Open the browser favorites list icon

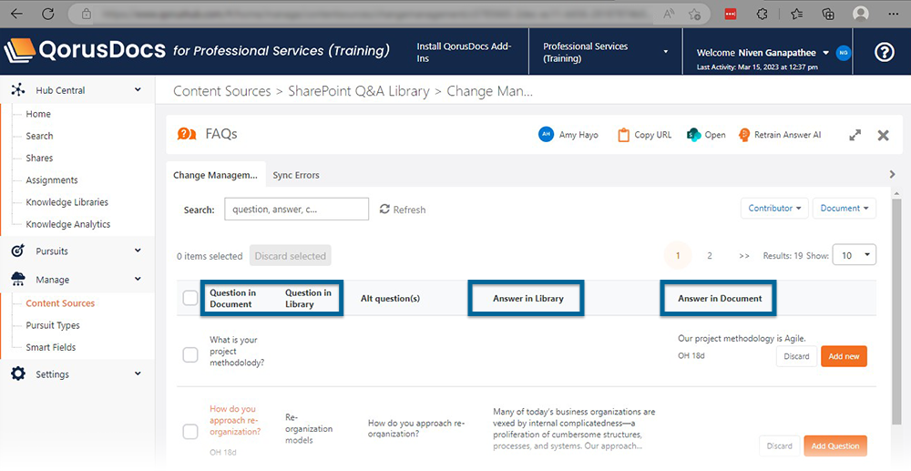(796, 14)
